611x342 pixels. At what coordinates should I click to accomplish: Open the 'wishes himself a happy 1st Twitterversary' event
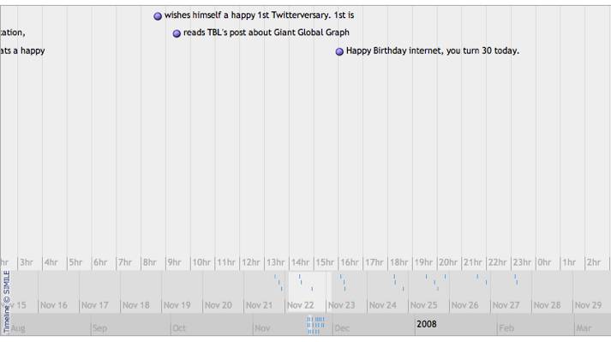(x=259, y=15)
